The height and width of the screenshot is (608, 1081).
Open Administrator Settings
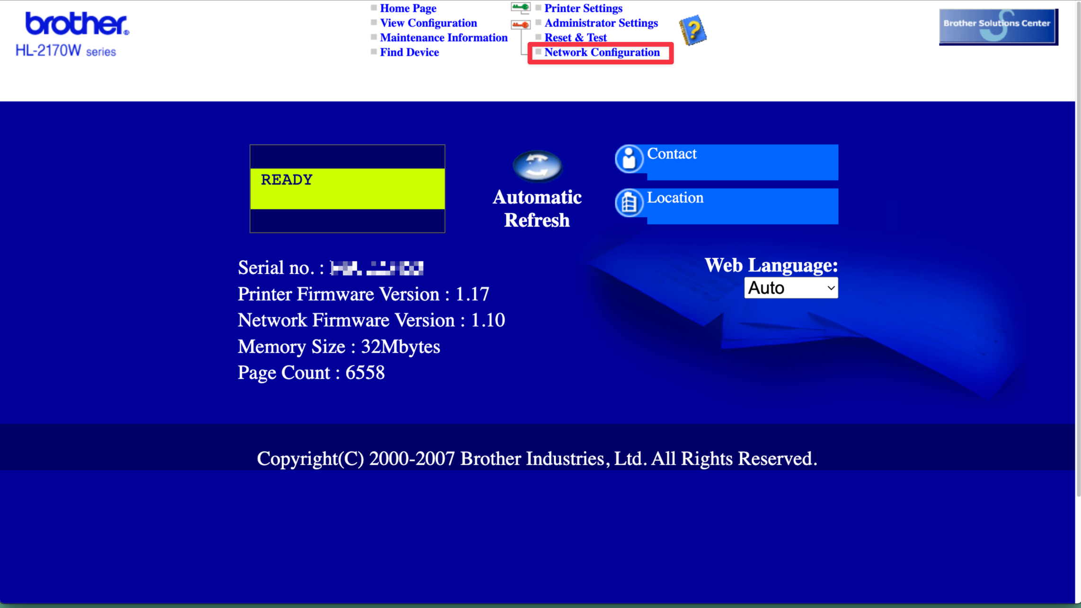[x=601, y=23]
